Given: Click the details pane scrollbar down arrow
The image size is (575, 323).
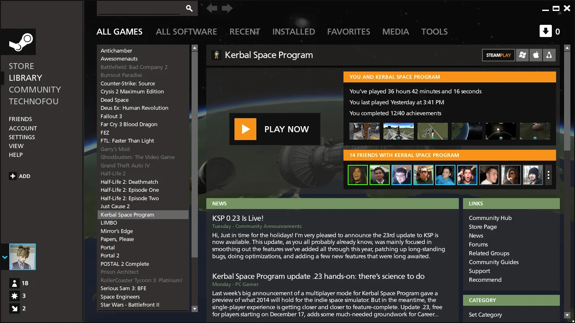Looking at the screenshot, I should 567,315.
